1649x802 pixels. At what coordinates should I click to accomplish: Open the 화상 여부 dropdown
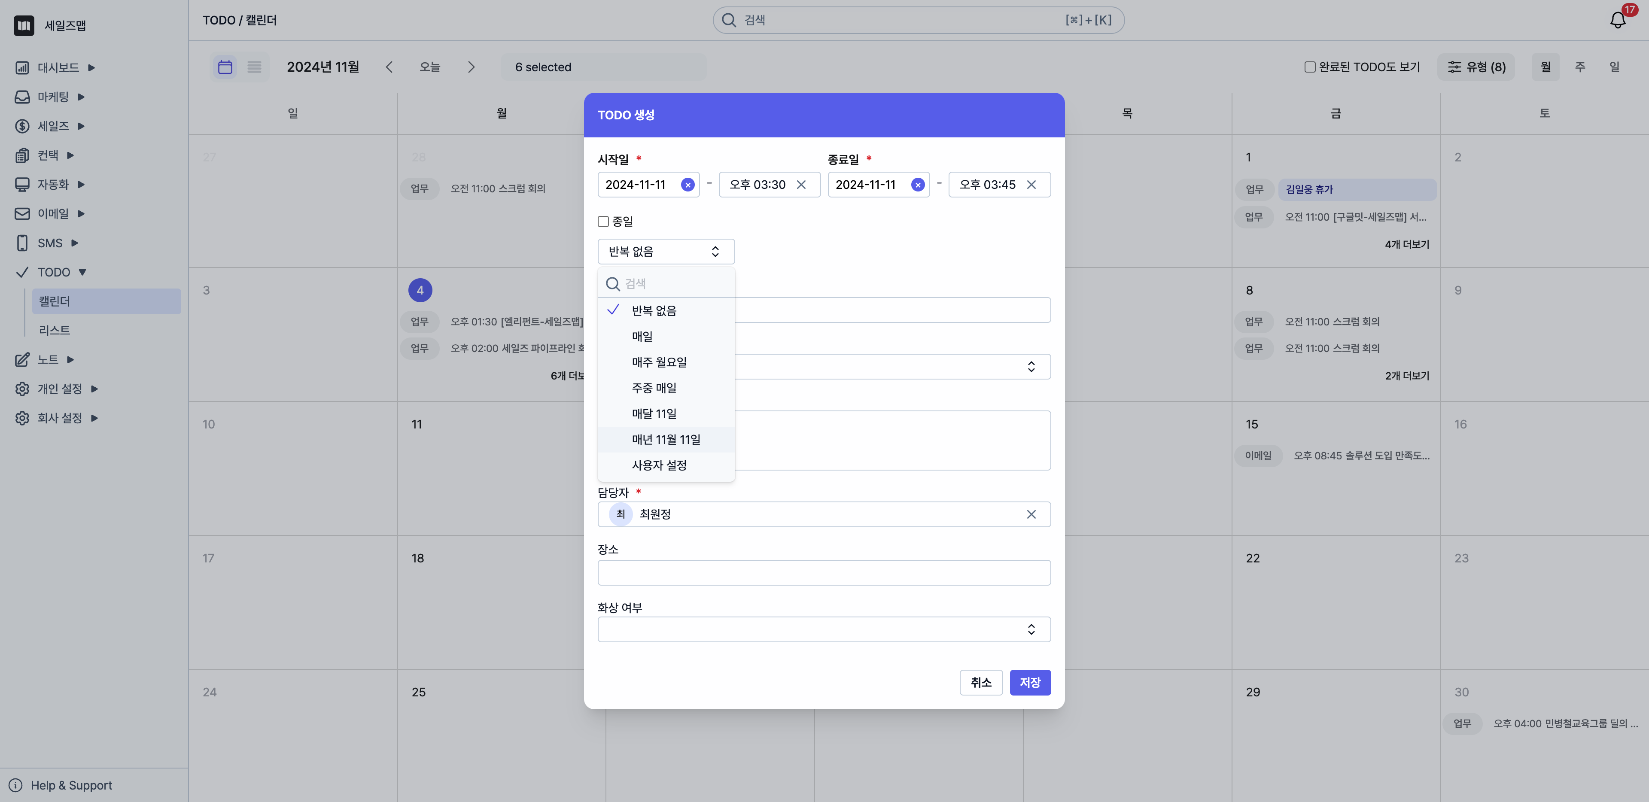pyautogui.click(x=824, y=629)
